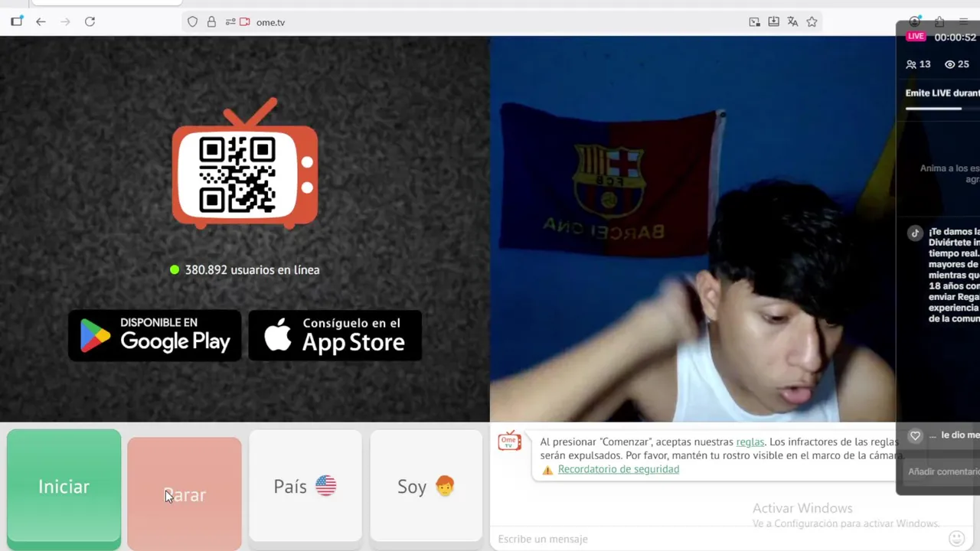Click the install/download page icon in address bar
The width and height of the screenshot is (980, 551).
click(x=773, y=22)
